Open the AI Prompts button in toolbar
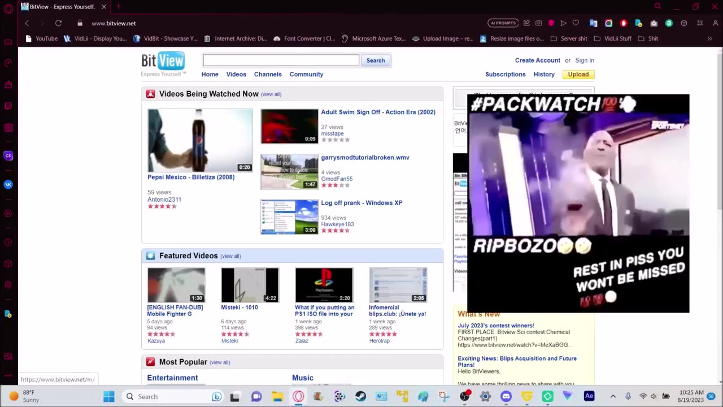Screen dimensions: 723x407 coord(503,23)
